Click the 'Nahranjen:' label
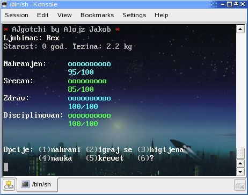Image resolution: width=248 pixels, height=195 pixels. click(x=25, y=64)
